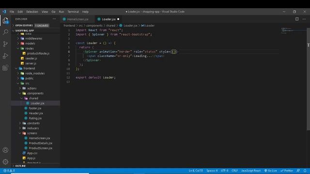Open the File menu
This screenshot has height=174, width=310.
tap(12, 12)
